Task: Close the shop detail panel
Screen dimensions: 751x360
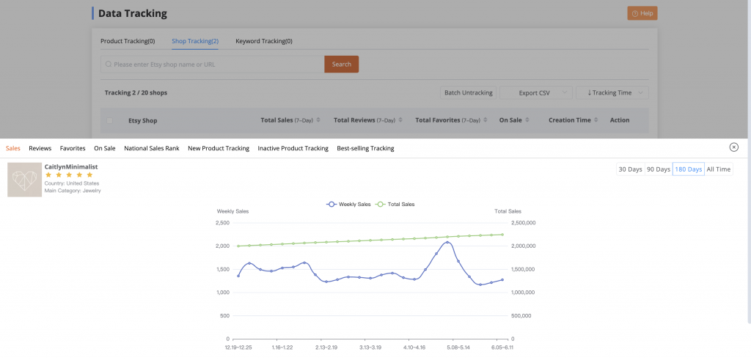Action: coord(733,147)
